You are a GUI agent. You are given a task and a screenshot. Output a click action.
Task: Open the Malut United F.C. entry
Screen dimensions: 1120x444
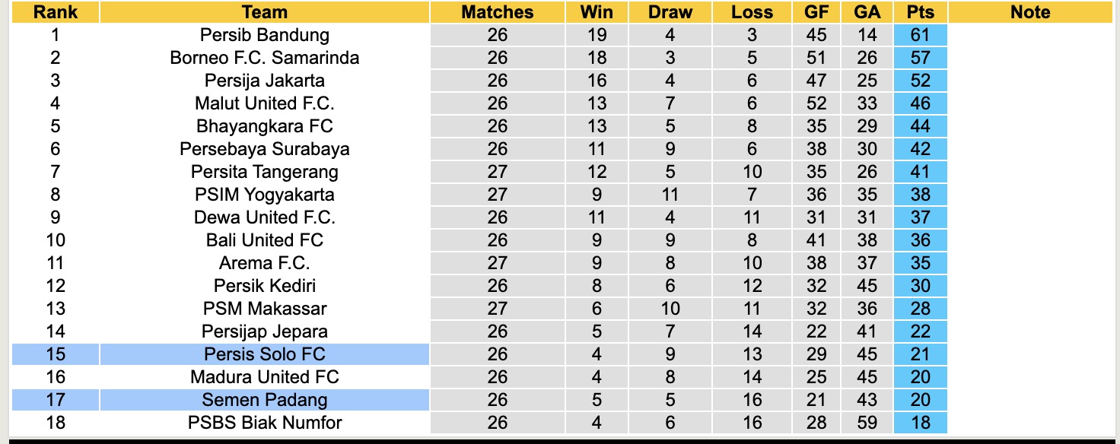[x=265, y=103]
